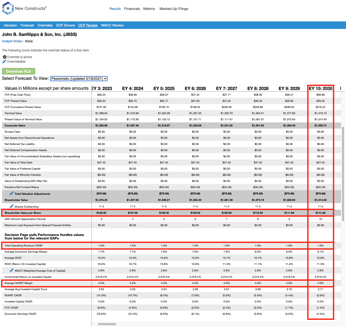The height and width of the screenshot is (326, 346).
Task: Select the Shareholder Value per Share row label
Action: tap(23, 213)
